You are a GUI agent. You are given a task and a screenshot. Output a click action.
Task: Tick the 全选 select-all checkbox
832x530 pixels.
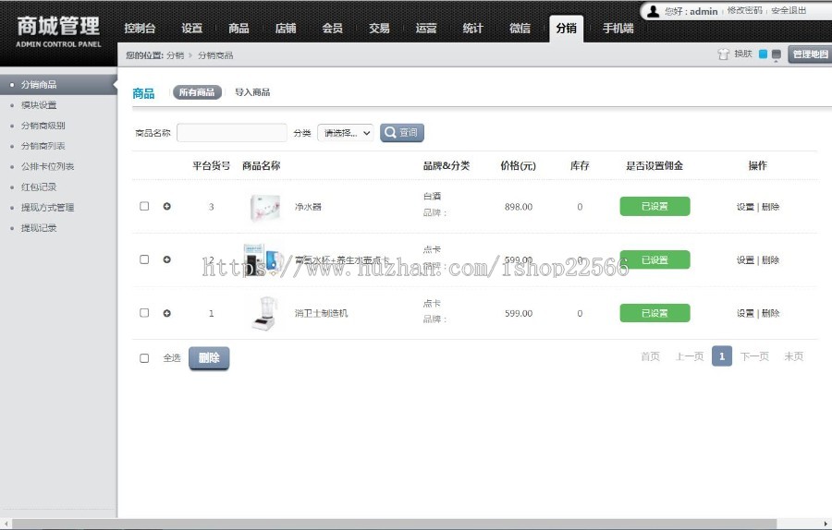click(144, 358)
